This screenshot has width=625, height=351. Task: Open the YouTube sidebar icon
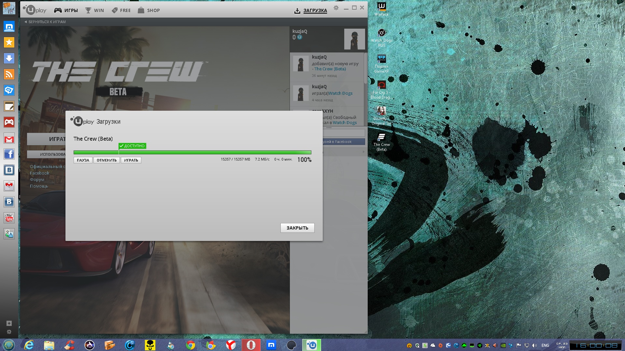pyautogui.click(x=9, y=218)
